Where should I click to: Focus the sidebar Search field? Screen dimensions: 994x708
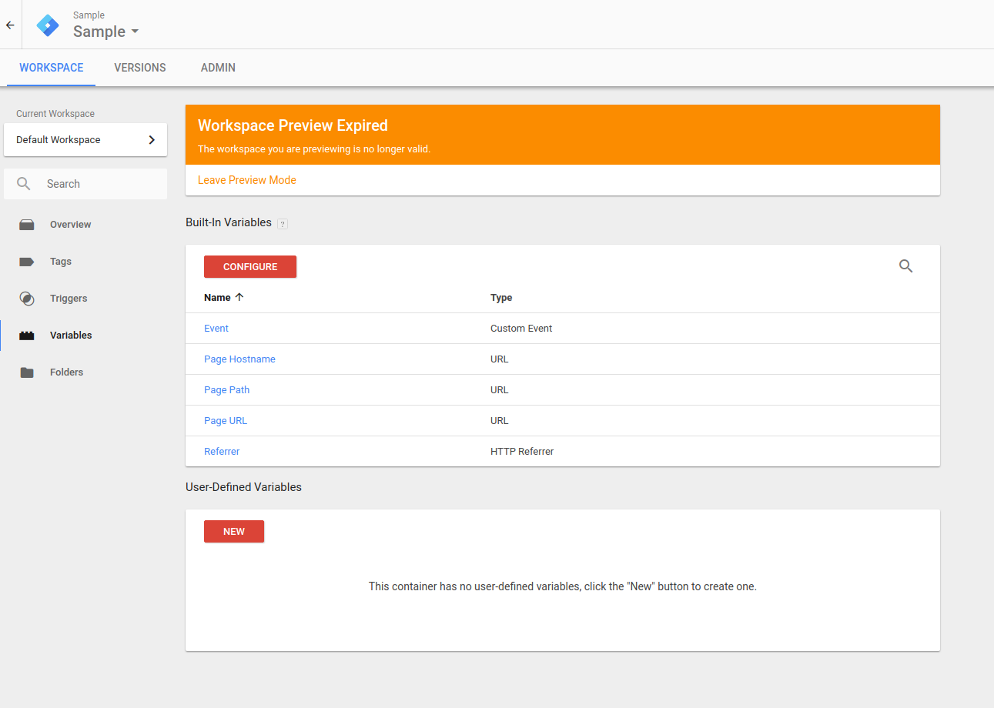85,184
